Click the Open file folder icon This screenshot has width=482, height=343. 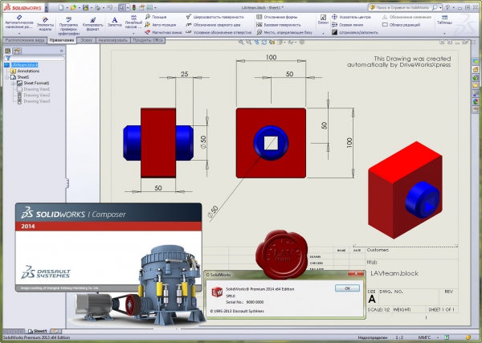click(73, 7)
